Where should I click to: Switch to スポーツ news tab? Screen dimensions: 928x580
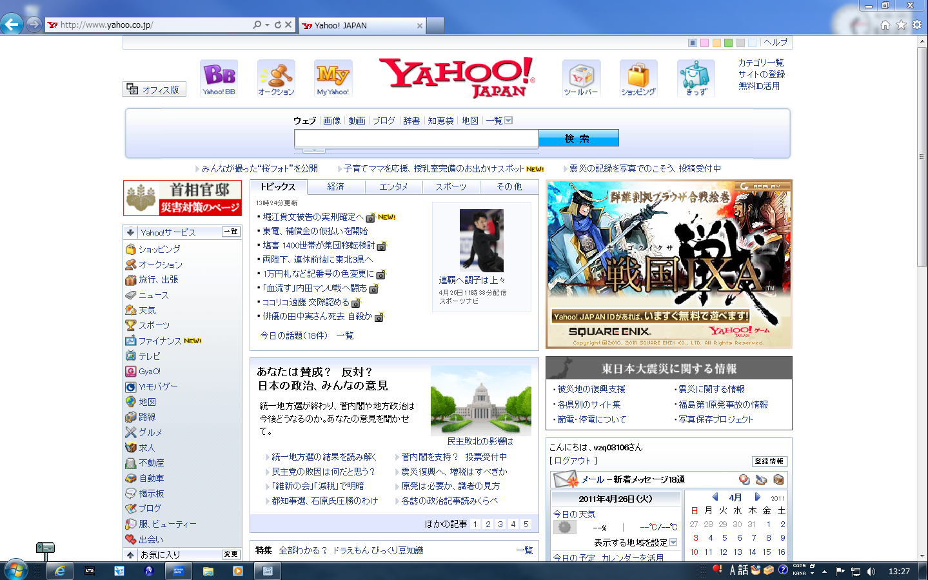coord(451,186)
